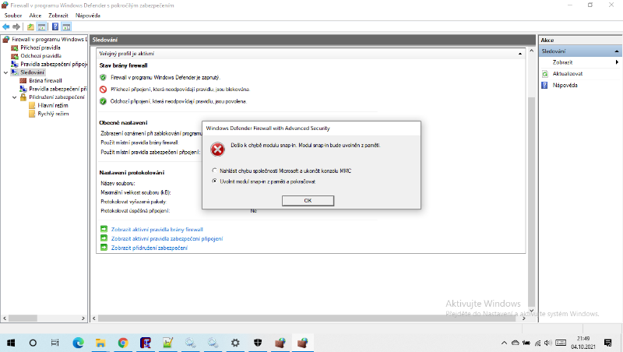Select Rychlý režim folder

[x=53, y=114]
